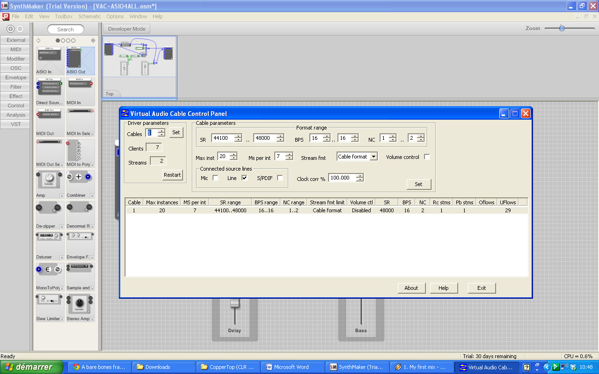Image resolution: width=599 pixels, height=374 pixels.
Task: Show the VST filter category
Action: pos(16,124)
